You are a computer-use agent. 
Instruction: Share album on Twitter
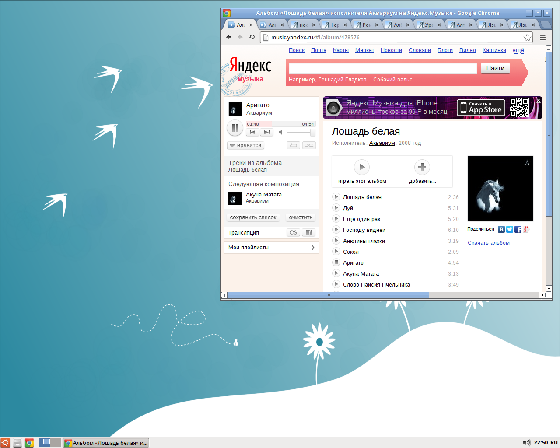click(x=510, y=229)
